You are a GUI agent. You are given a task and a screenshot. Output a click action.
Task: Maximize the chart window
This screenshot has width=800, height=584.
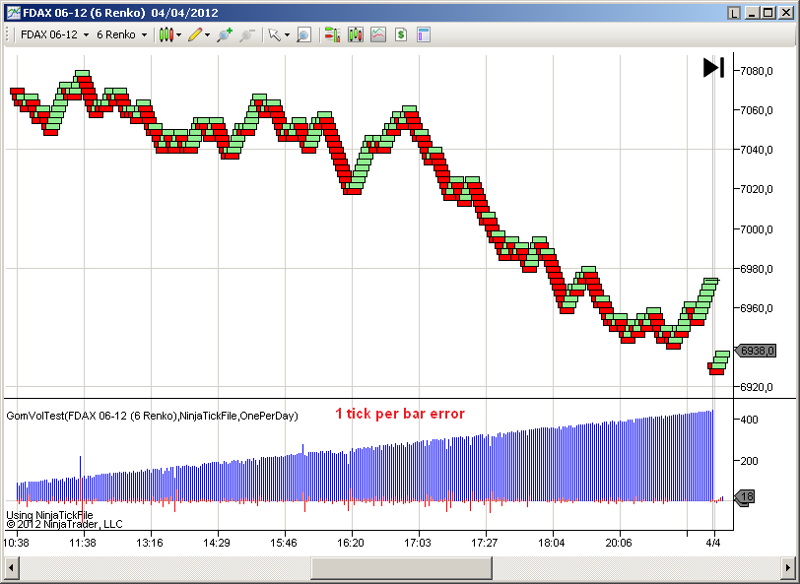768,13
